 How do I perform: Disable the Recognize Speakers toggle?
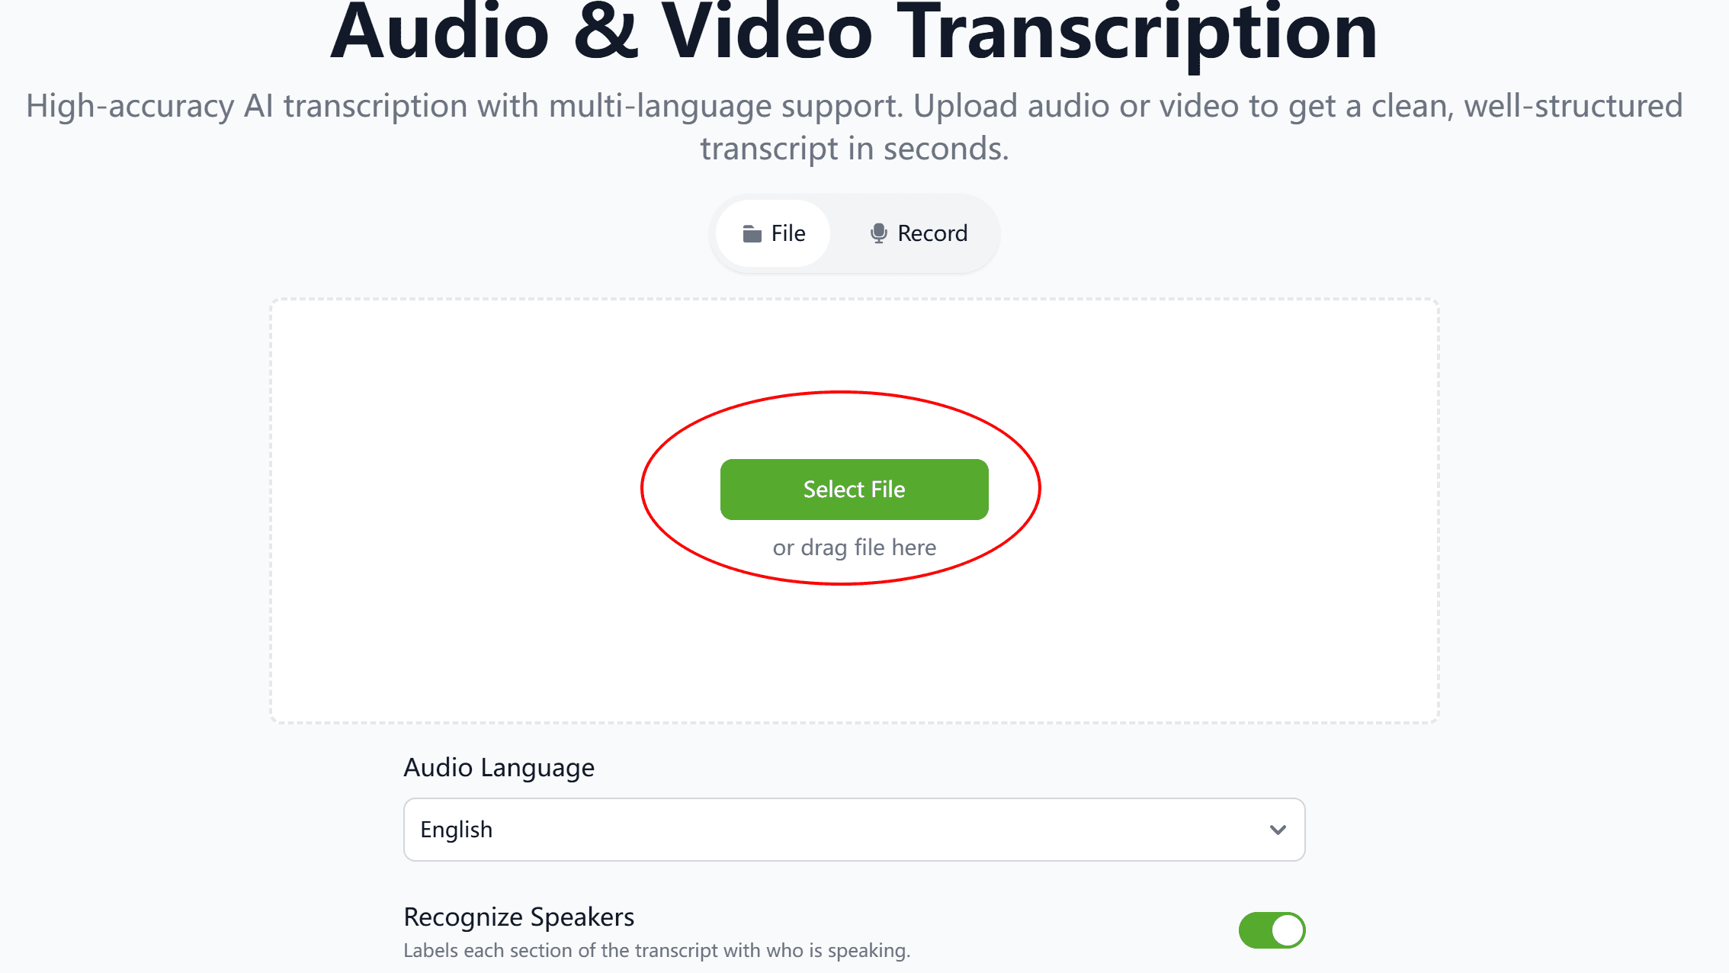1272,930
